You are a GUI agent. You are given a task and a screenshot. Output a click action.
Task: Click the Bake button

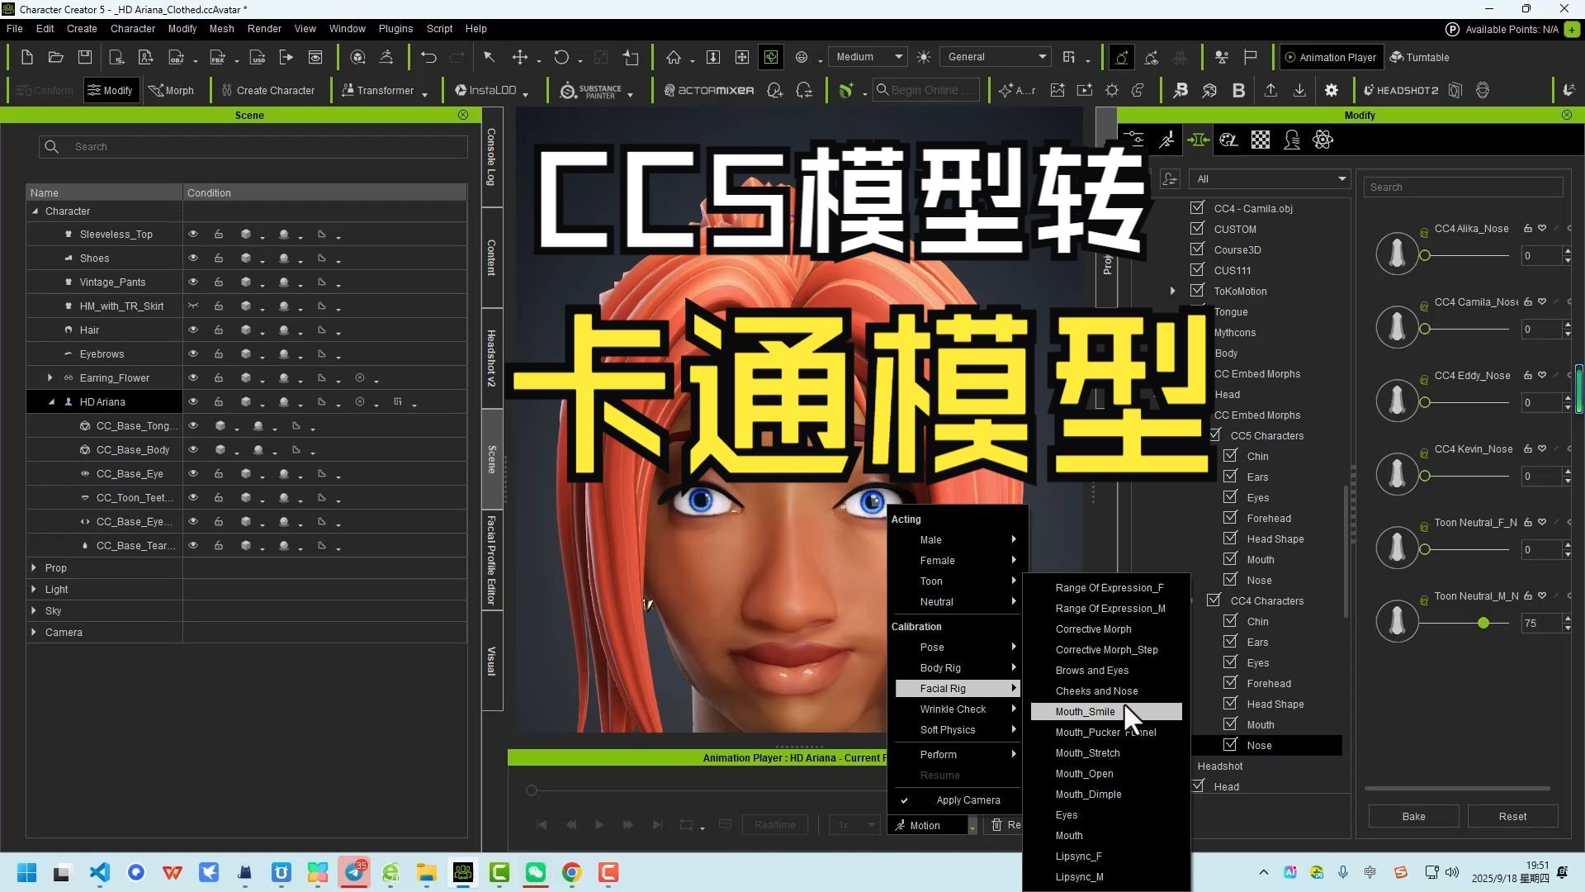(1413, 816)
